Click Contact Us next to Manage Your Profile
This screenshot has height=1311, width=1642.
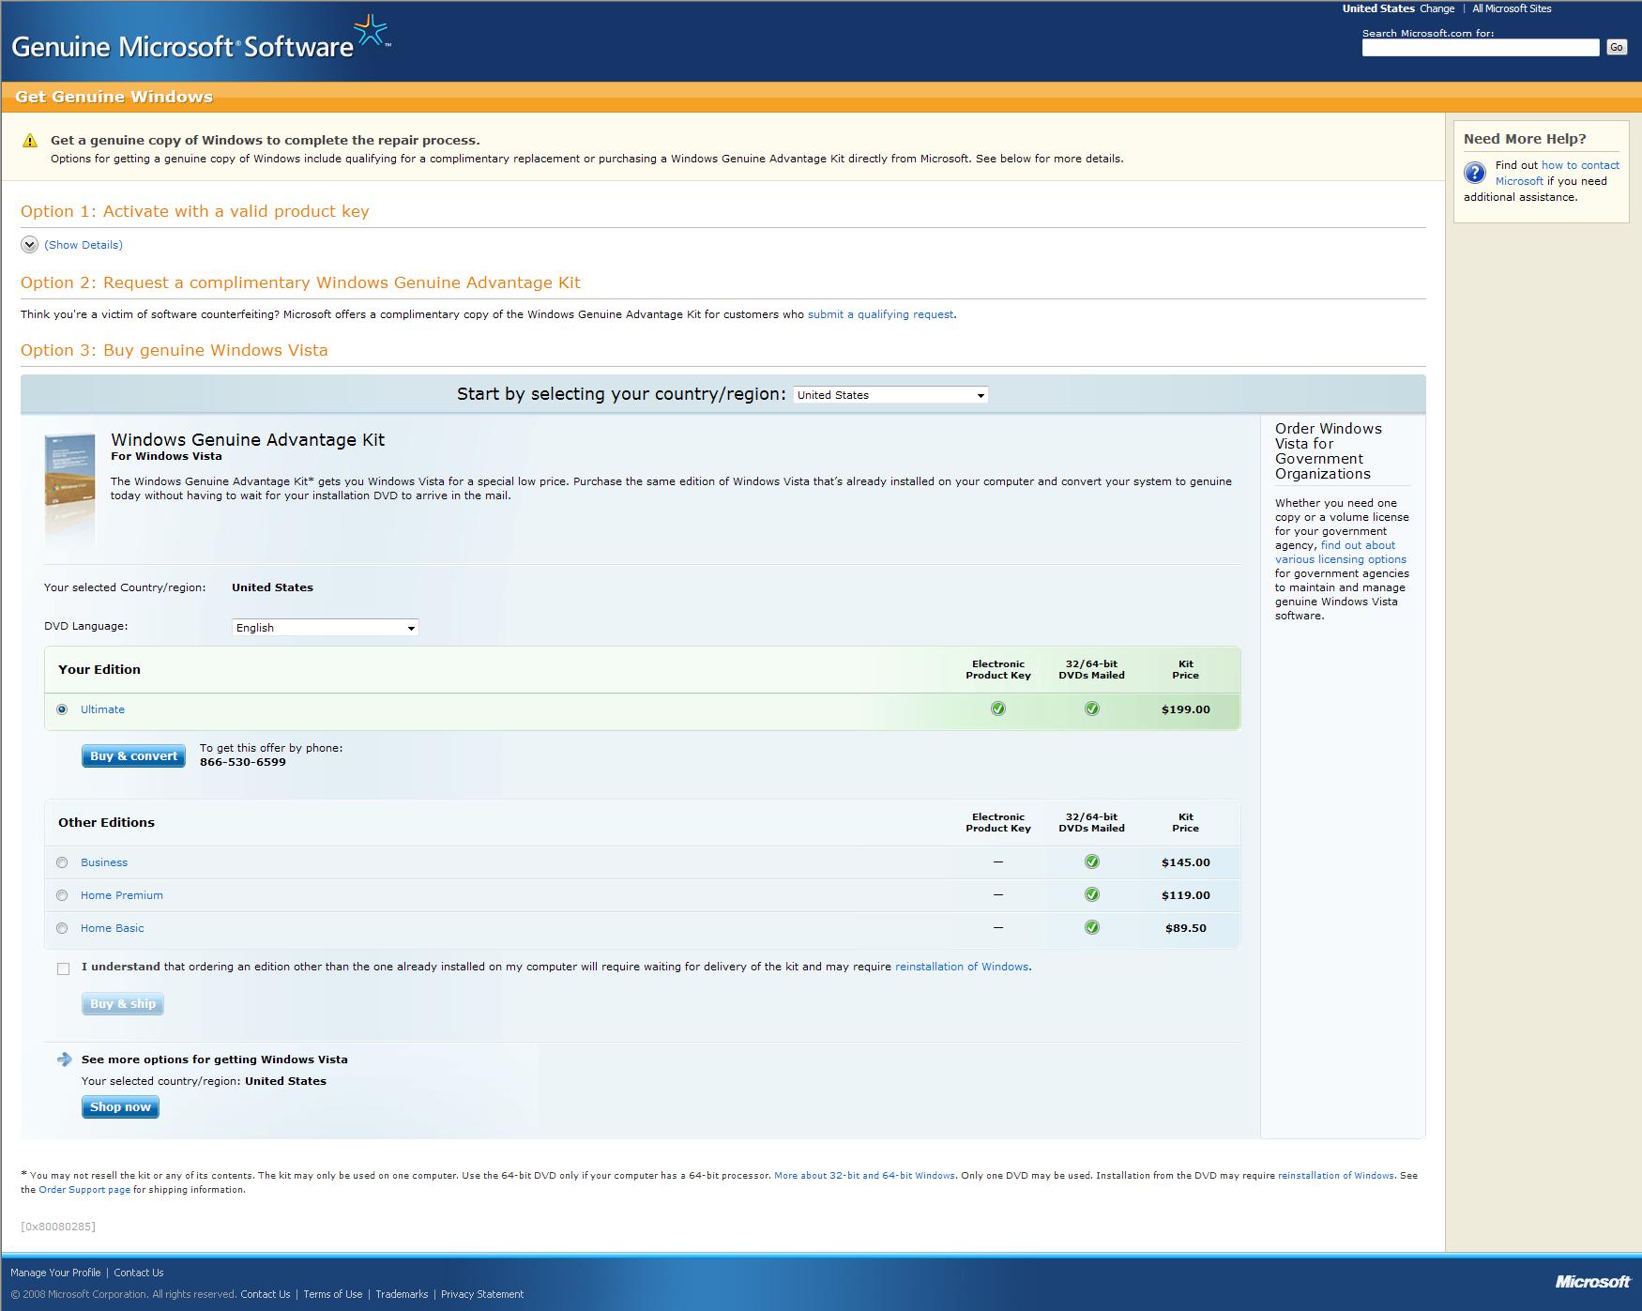tap(139, 1273)
